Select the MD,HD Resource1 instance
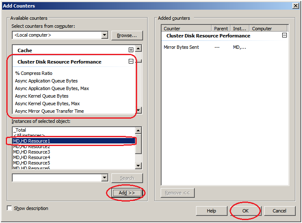Image resolution: width=302 pixels, height=223 pixels. 32,141
